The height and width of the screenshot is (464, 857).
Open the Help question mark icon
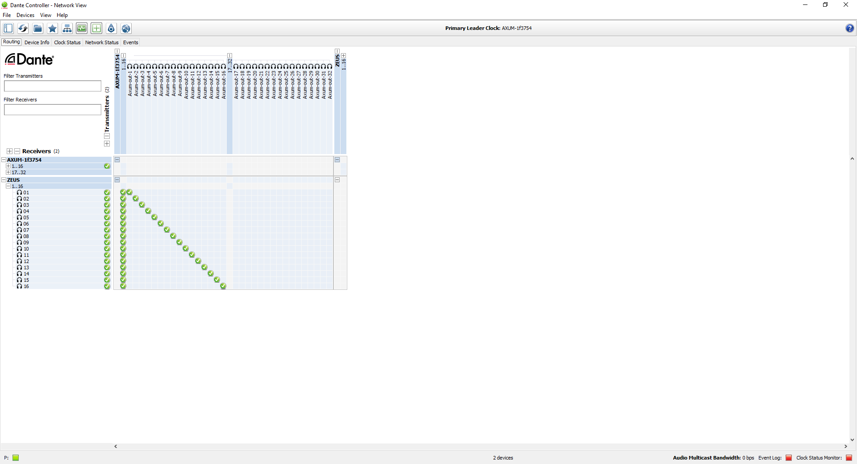click(849, 28)
